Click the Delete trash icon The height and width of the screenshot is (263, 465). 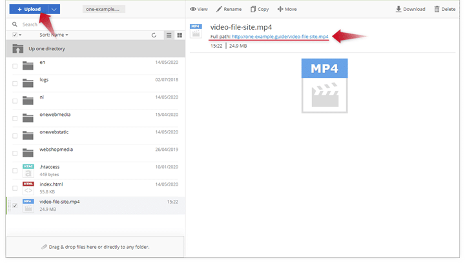click(x=438, y=10)
